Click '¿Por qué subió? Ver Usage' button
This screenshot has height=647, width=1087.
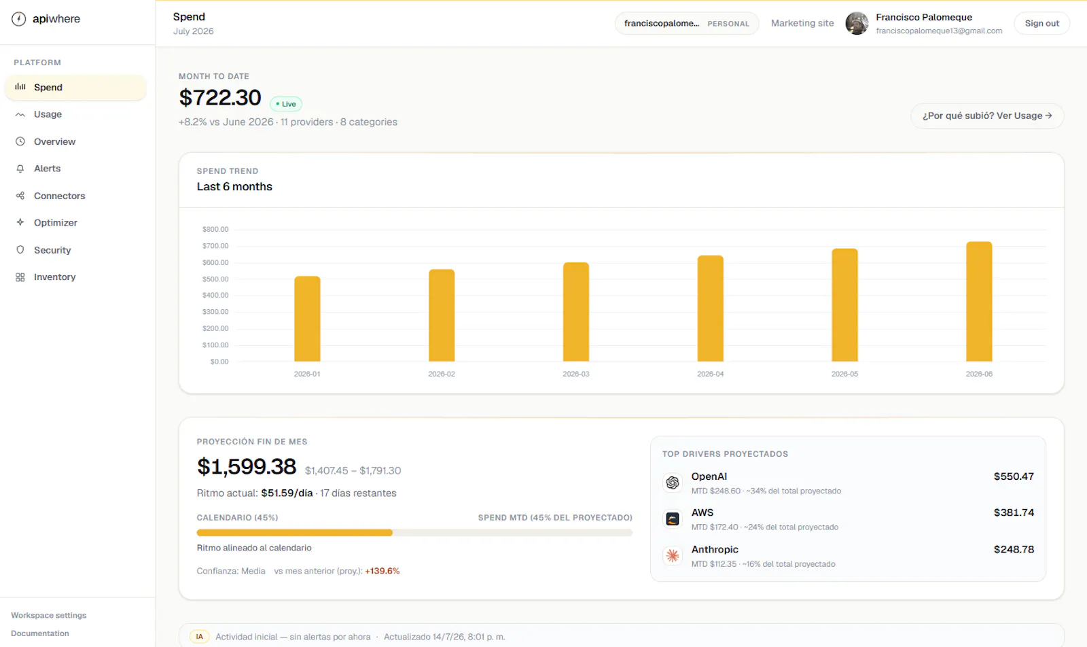coord(987,116)
